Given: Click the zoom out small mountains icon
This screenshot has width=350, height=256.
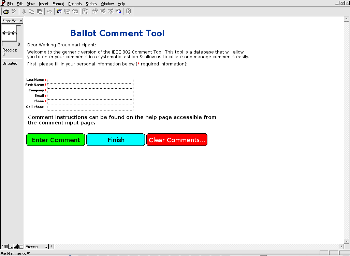Looking at the screenshot, I should pos(11,247).
